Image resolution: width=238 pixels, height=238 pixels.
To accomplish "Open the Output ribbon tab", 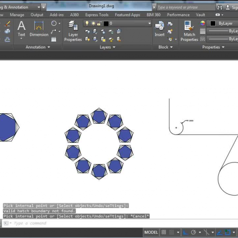I will tap(37, 15).
